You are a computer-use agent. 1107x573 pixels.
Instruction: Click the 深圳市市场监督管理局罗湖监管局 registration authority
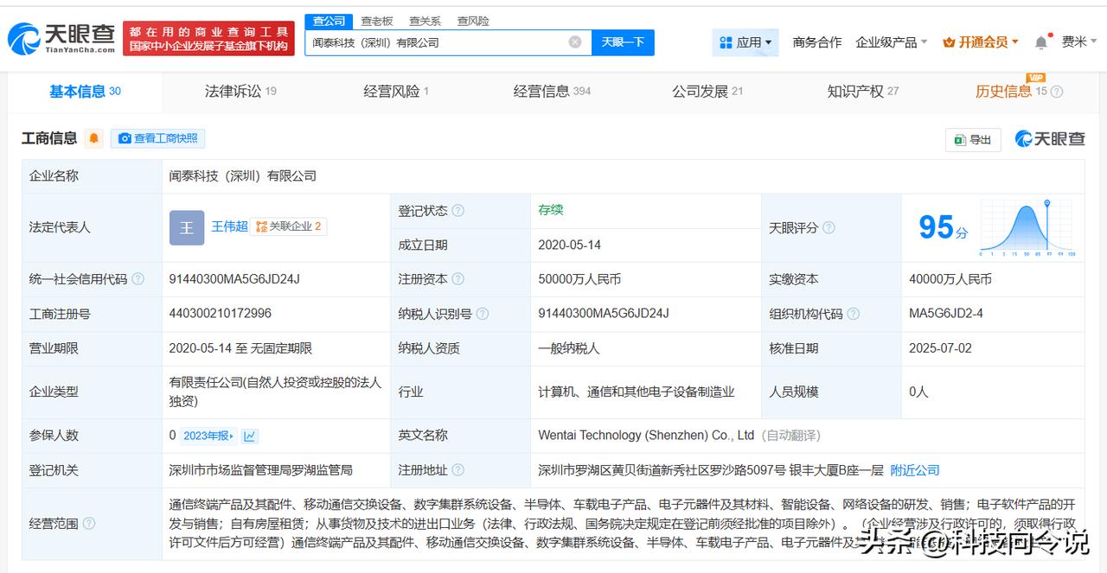[x=261, y=470]
